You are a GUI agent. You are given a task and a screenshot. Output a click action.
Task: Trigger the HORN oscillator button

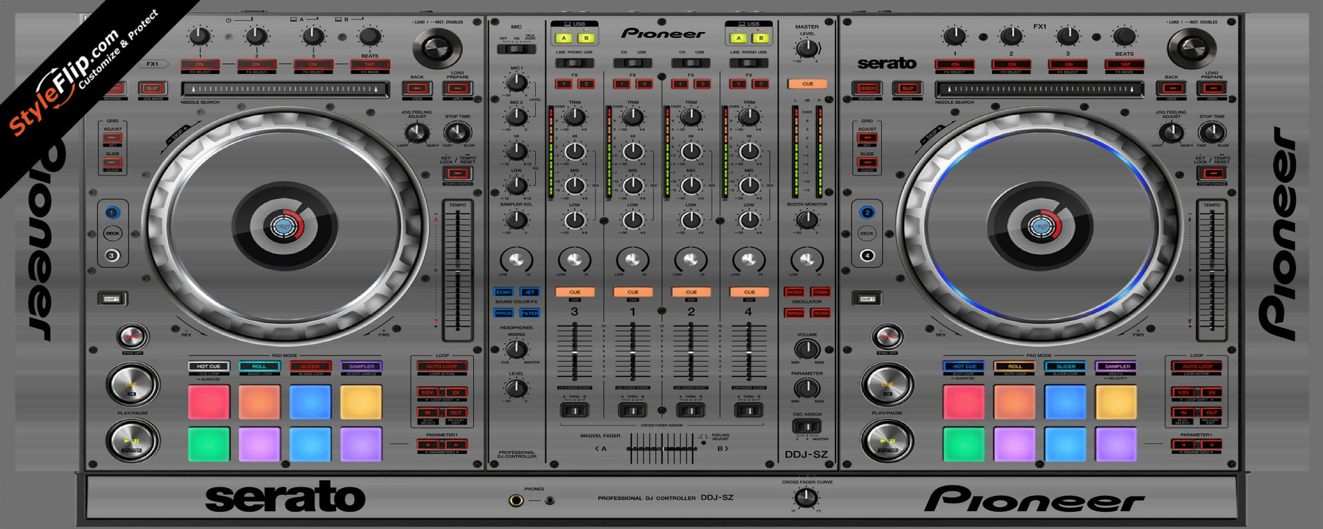pyautogui.click(x=821, y=313)
